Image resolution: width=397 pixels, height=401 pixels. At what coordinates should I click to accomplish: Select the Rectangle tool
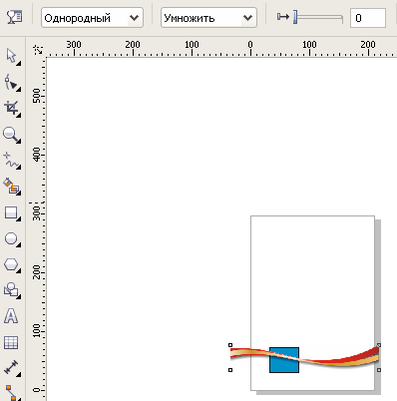point(12,212)
